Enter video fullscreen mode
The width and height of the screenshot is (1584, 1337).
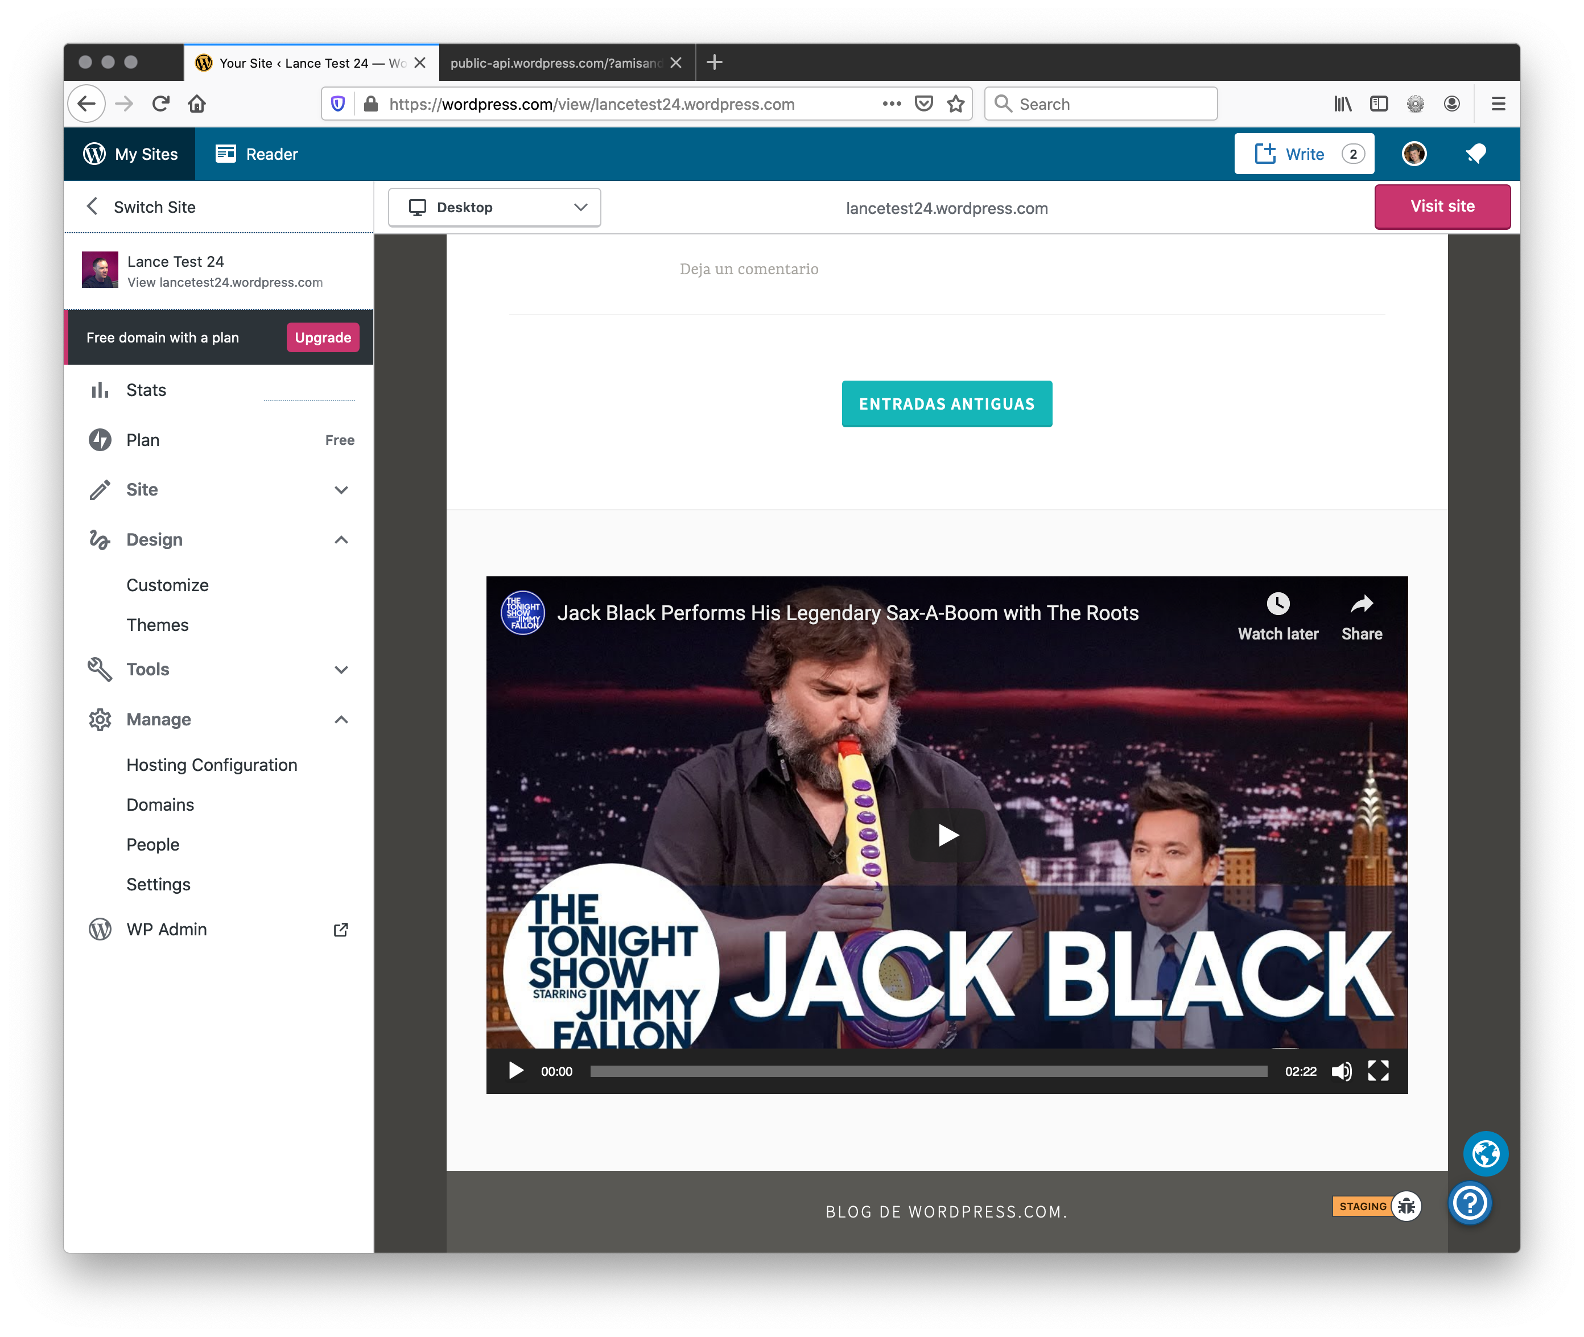click(x=1378, y=1071)
